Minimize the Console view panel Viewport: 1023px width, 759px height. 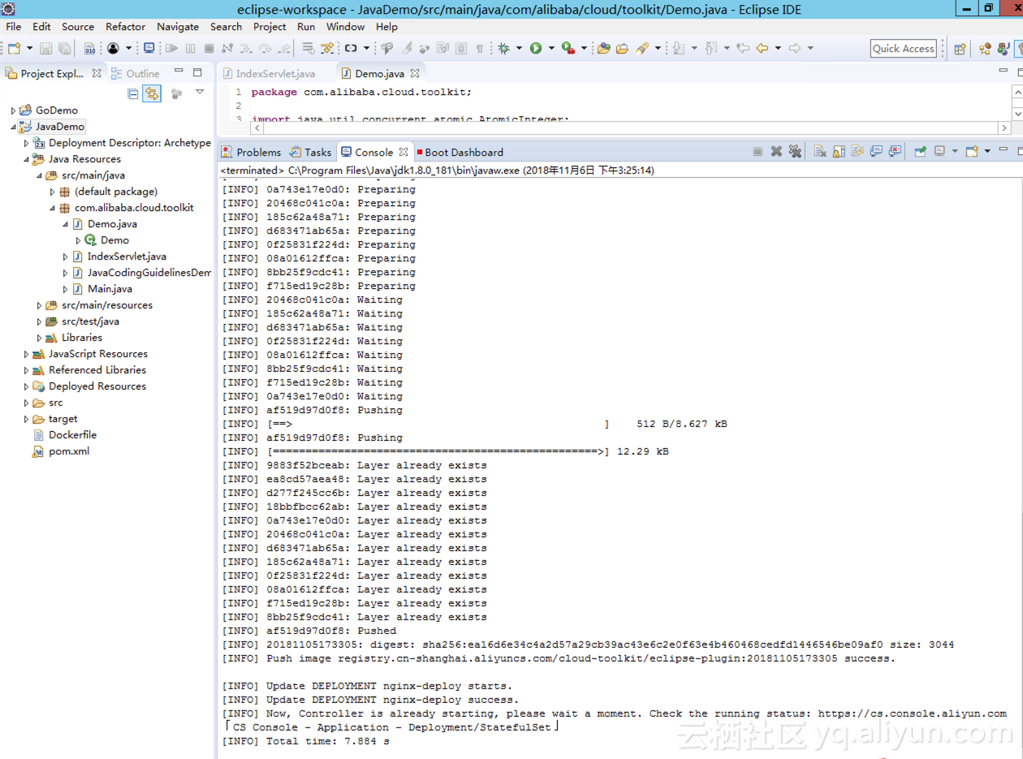[1004, 149]
